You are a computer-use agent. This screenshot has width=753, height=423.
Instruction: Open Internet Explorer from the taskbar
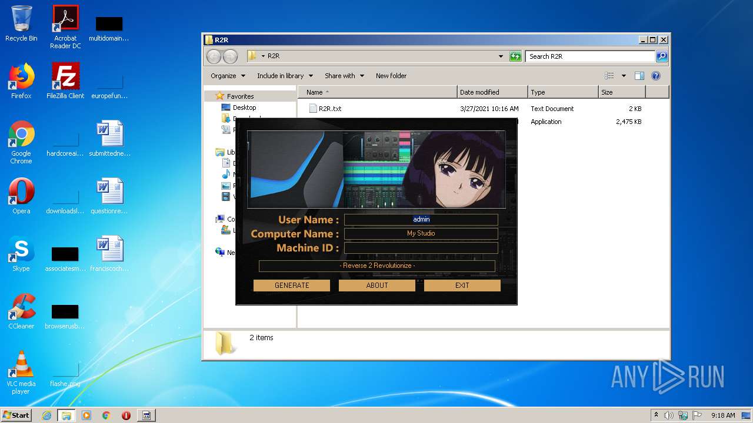point(46,415)
